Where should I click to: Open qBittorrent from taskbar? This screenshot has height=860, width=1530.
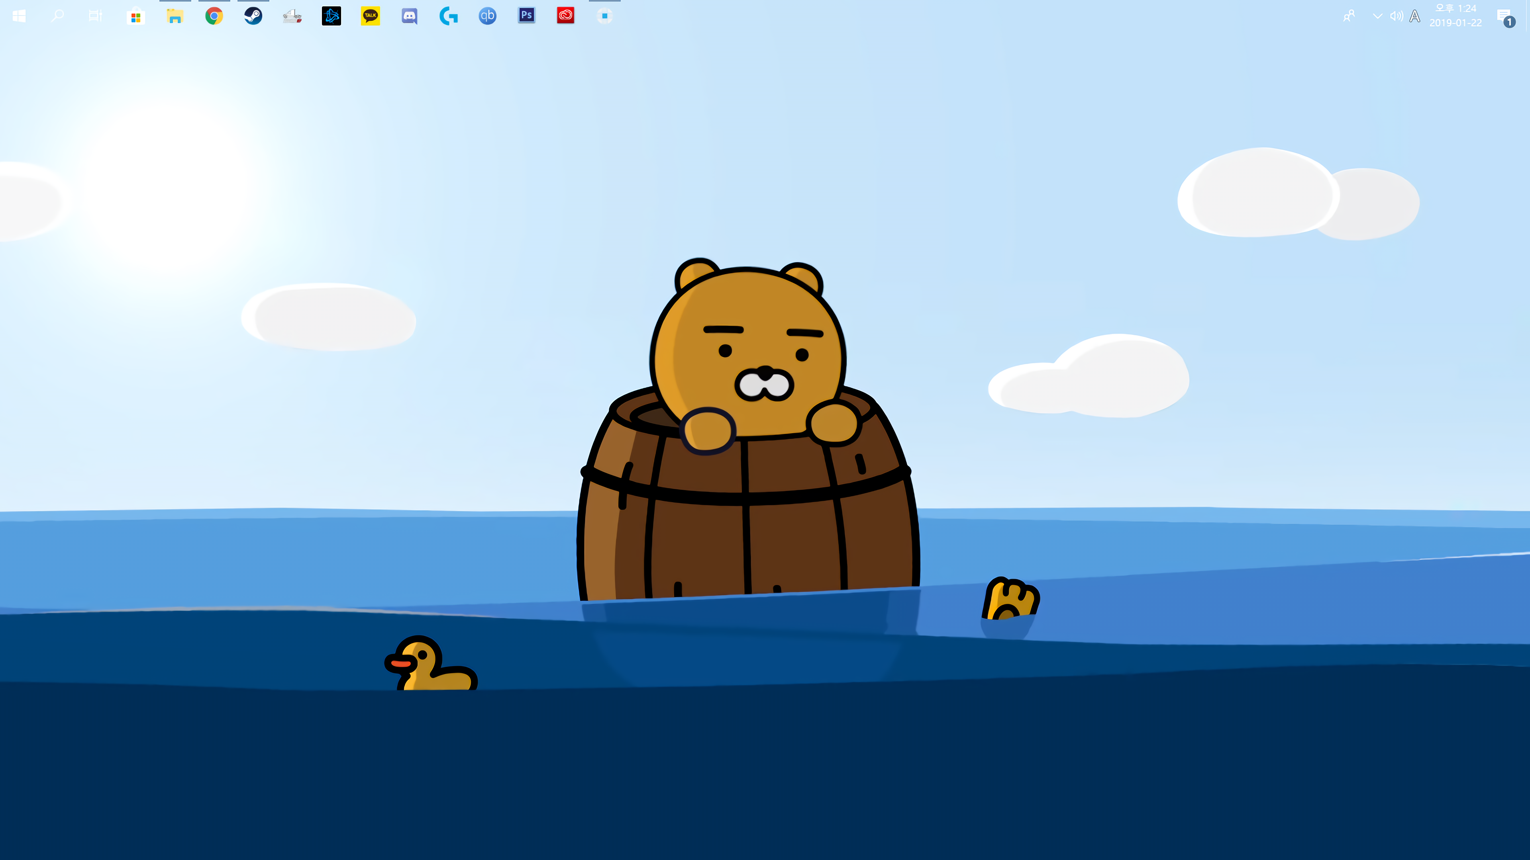[488, 16]
